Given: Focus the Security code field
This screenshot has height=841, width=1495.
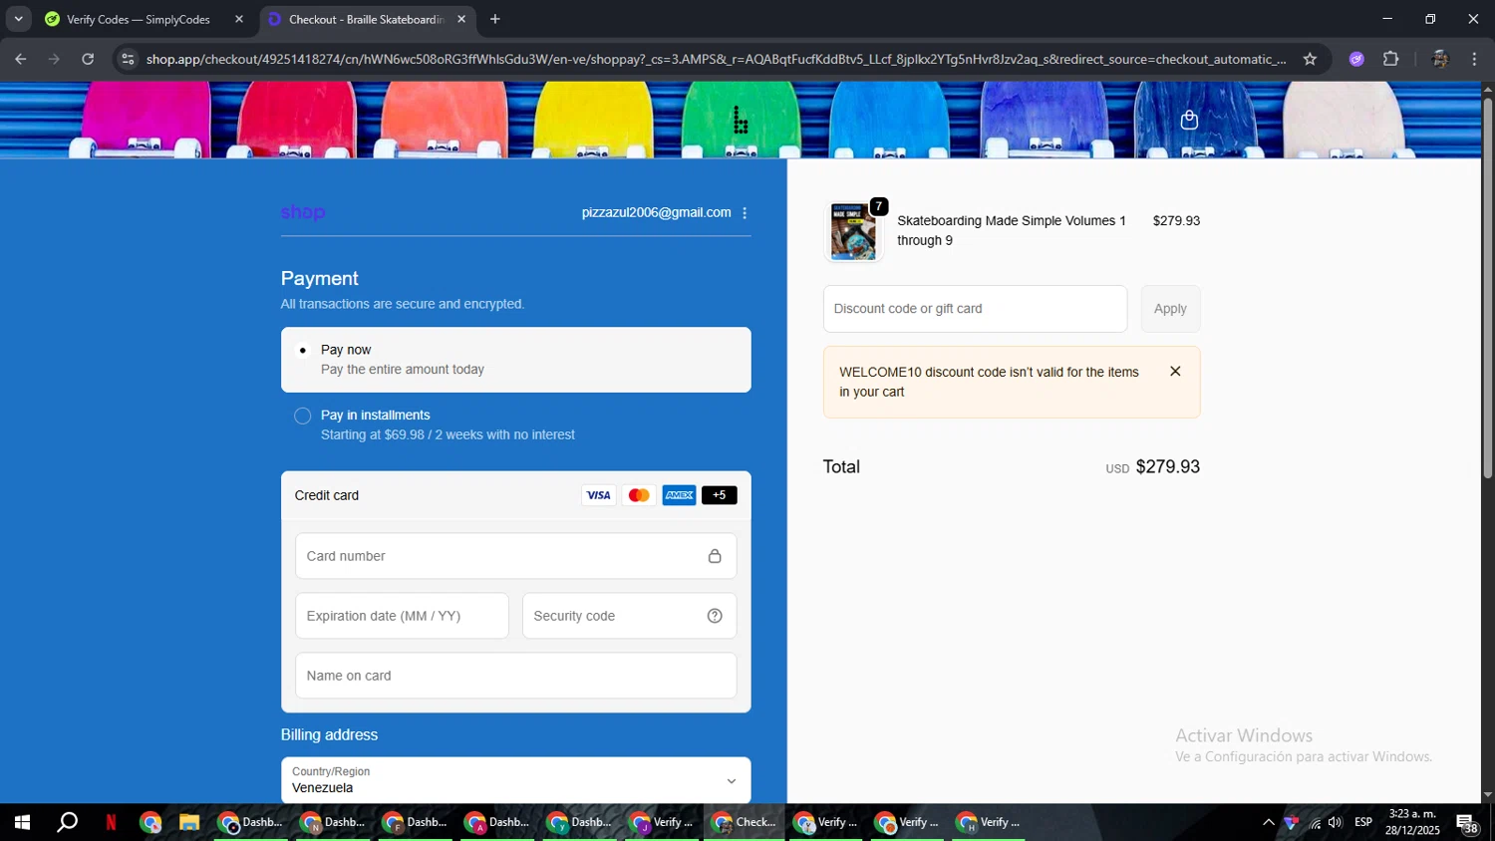Looking at the screenshot, I should click(x=629, y=616).
